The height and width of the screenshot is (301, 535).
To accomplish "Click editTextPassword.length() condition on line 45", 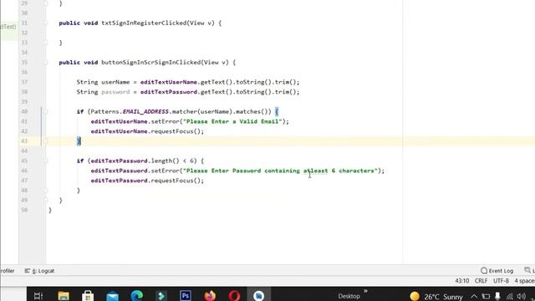I will [135, 161].
